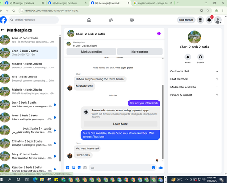Image resolution: width=227 pixels, height=183 pixels.
Task: Open Luis's unread chat
Action: [29, 105]
